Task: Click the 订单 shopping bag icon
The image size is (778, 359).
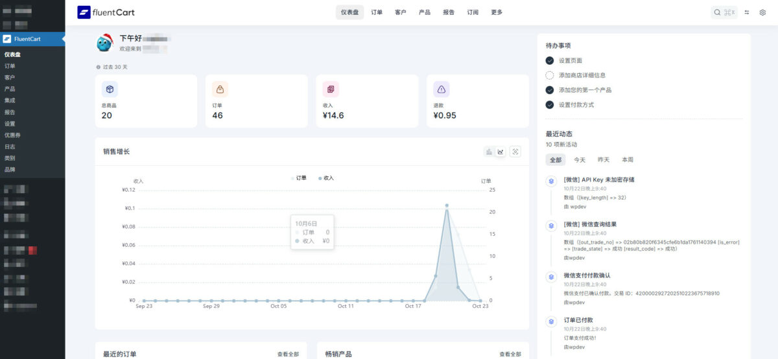Action: tap(220, 89)
